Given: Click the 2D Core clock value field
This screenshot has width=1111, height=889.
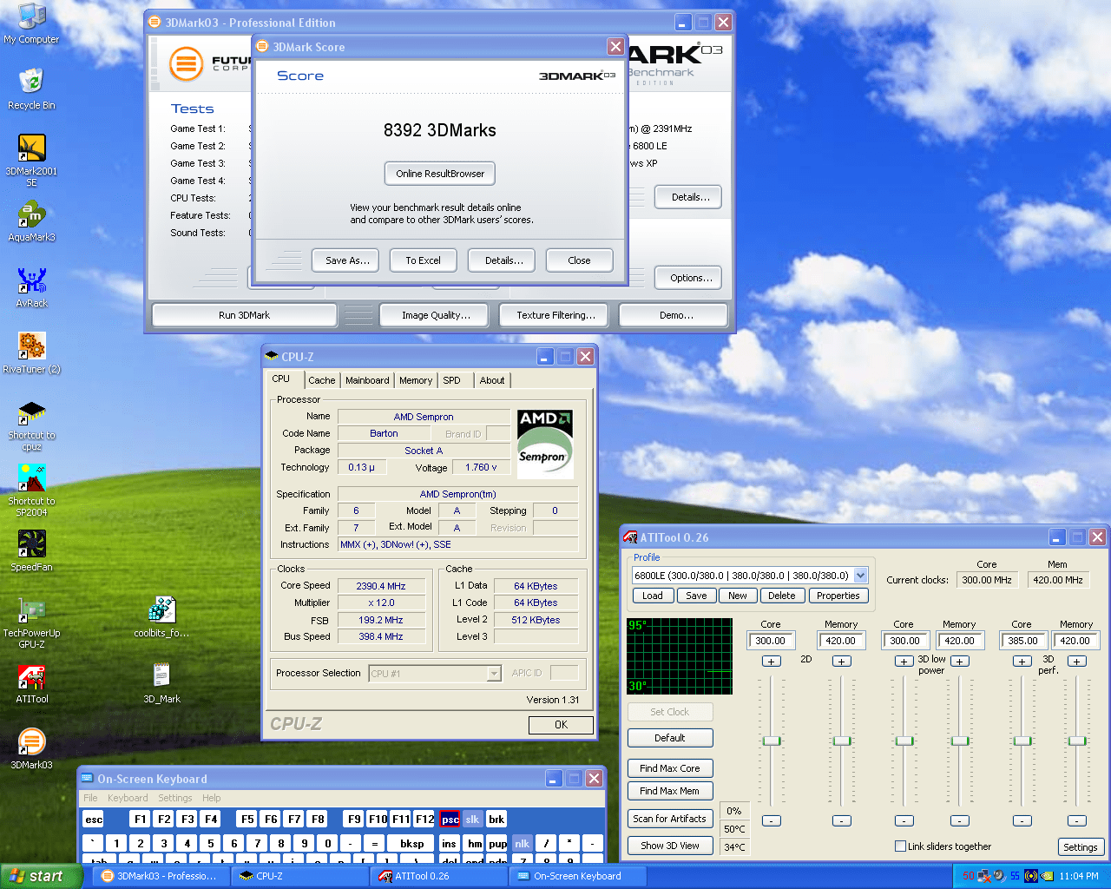Looking at the screenshot, I should [x=771, y=641].
